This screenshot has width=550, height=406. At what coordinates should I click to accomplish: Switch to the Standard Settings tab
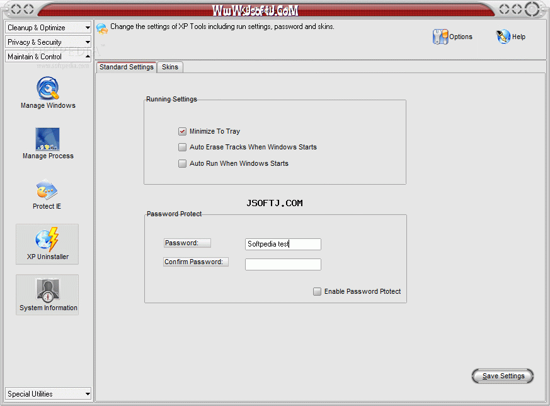point(126,67)
